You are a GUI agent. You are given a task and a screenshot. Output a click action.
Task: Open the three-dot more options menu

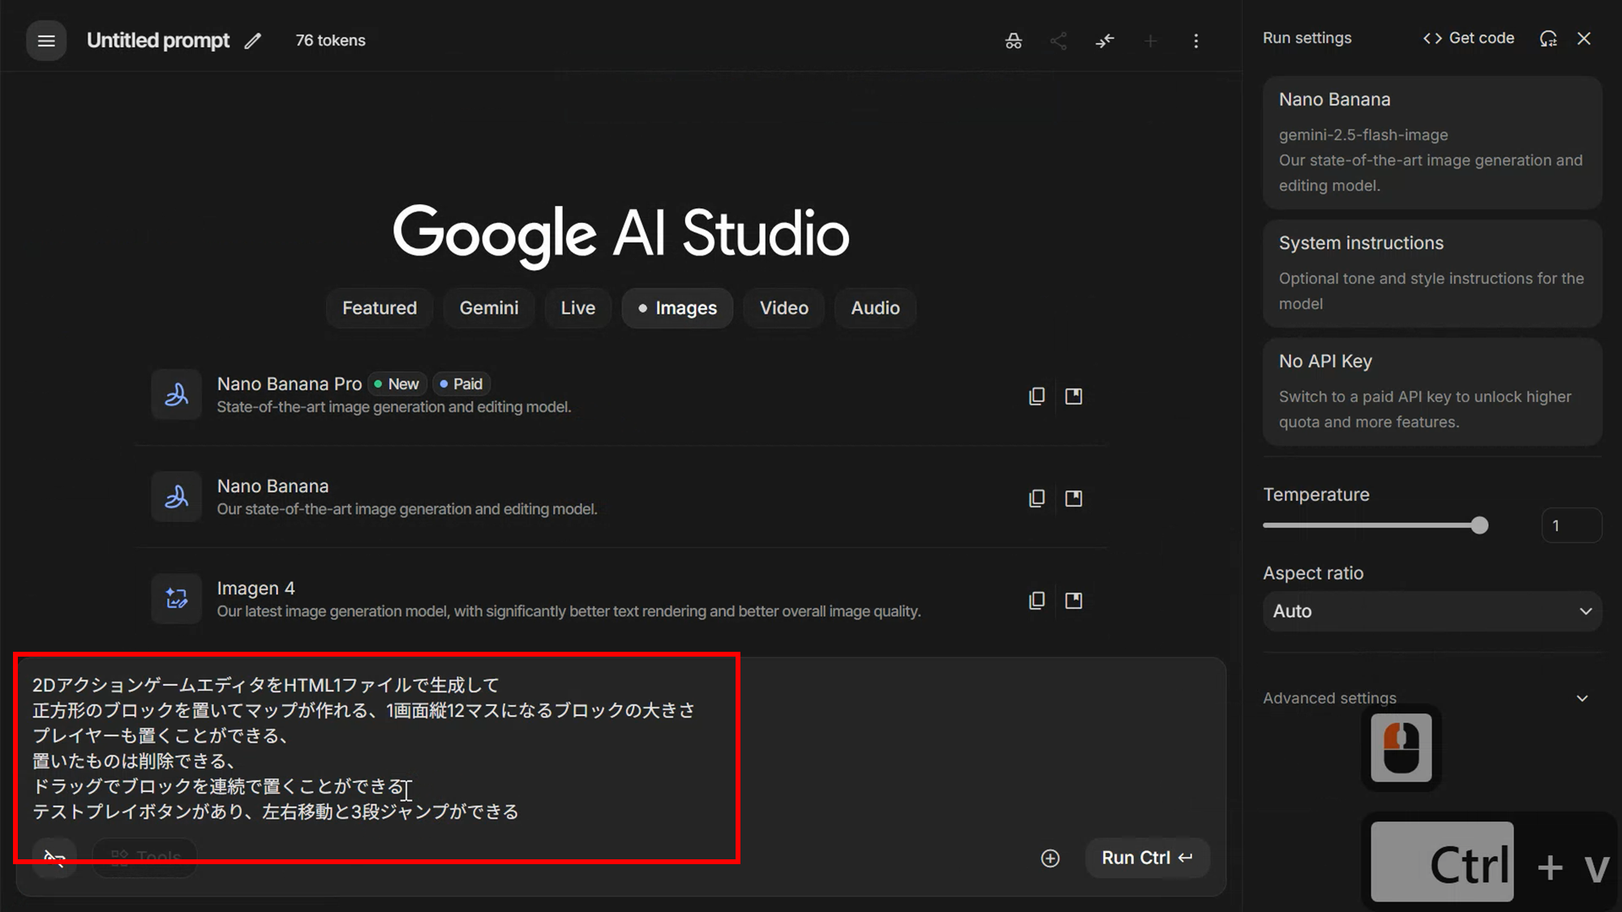point(1195,41)
